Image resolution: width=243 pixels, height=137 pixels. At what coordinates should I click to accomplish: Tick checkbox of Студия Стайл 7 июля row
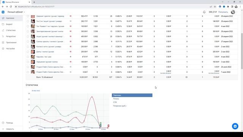[28, 72]
